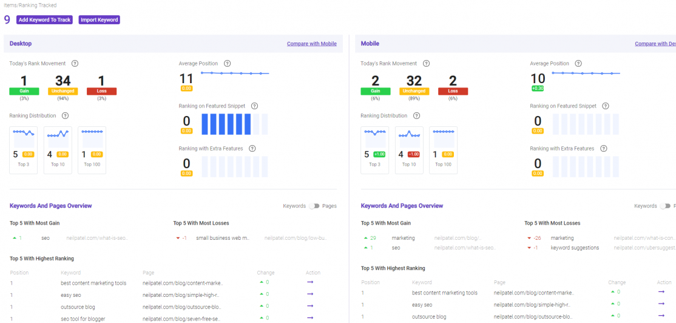Click Desktop small business web m.. loss keyword
This screenshot has width=676, height=323.
click(223, 237)
